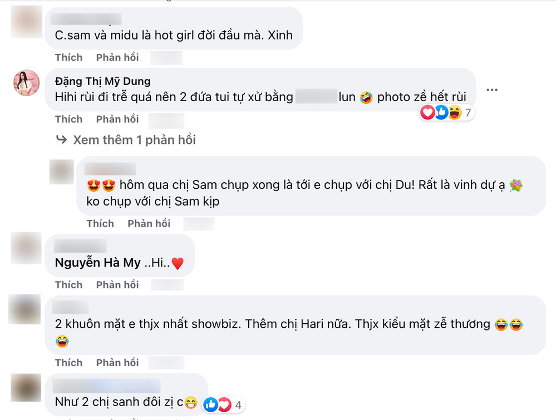Click the laughing face reaction icon near count 7
Image resolution: width=556 pixels, height=420 pixels.
(x=455, y=112)
